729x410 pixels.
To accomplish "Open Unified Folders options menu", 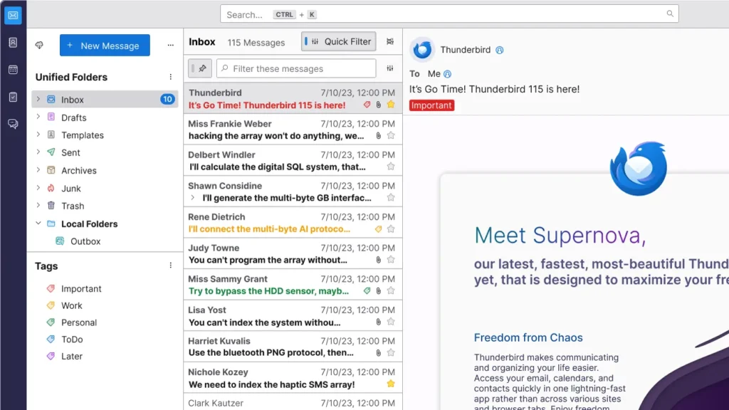I will tap(171, 77).
